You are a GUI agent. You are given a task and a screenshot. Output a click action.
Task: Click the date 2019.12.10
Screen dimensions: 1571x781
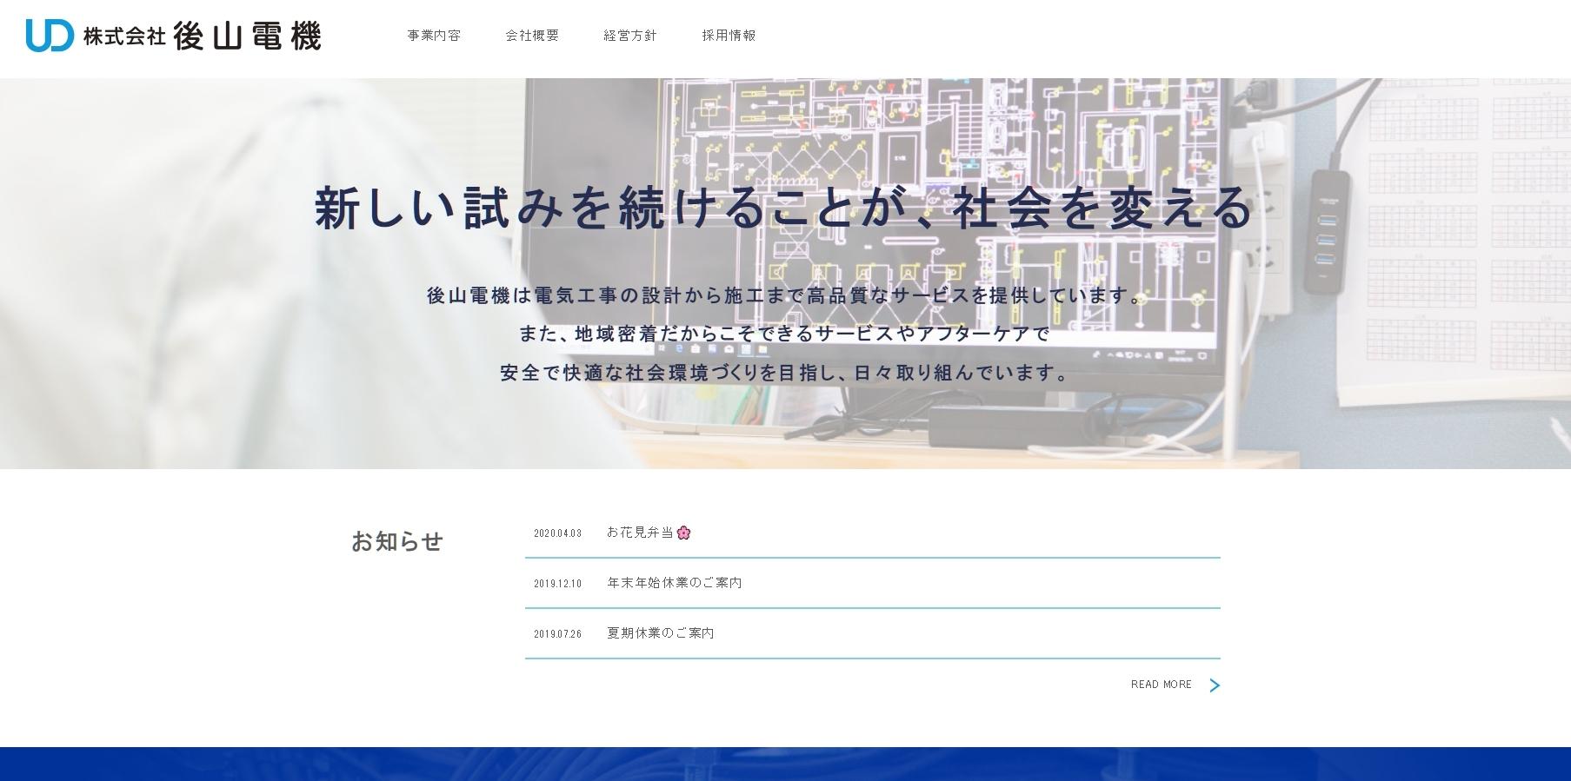pyautogui.click(x=557, y=584)
